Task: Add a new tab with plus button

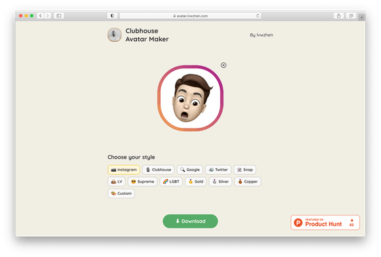Action: pyautogui.click(x=362, y=18)
